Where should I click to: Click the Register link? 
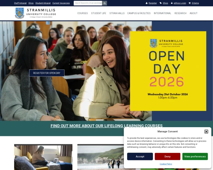click(153, 3)
